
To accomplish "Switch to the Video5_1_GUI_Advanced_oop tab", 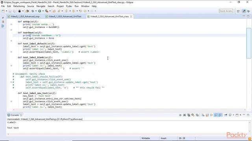I will point(25,16).
